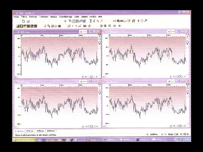
Task: Cascade windows using the overlapping windows icon
Action: click(x=70, y=21)
